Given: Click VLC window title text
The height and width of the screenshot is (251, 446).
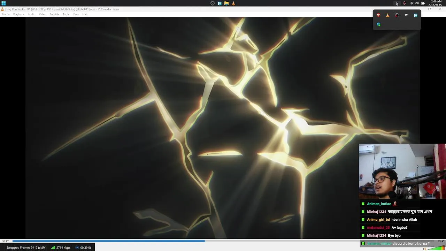Looking at the screenshot, I should pyautogui.click(x=62, y=9).
